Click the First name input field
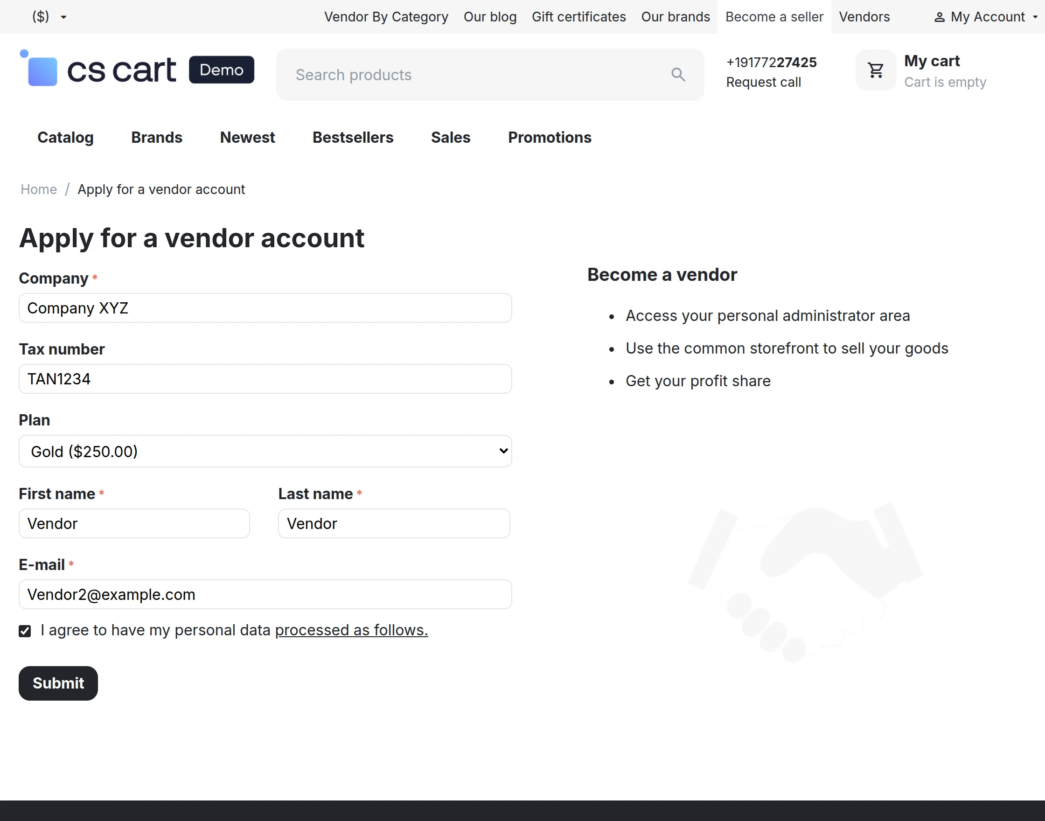 click(134, 523)
